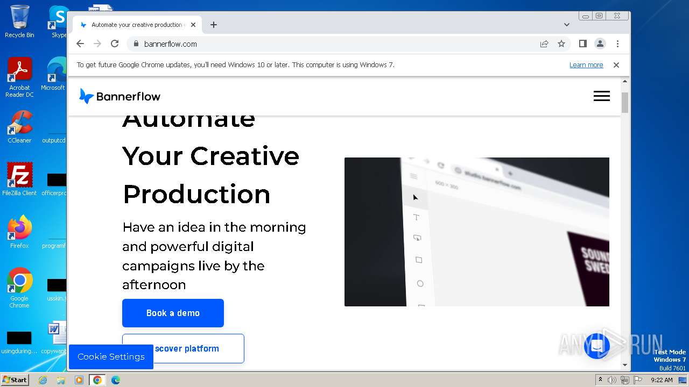Select the Firefox desktop icon
689x387 pixels.
19,232
